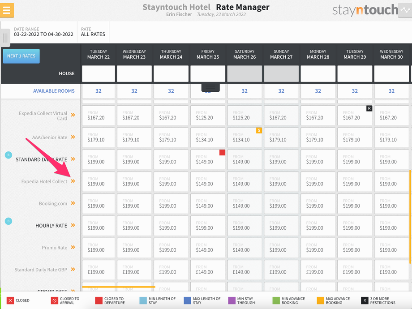Open the orange hamburger main menu
Image resolution: width=412 pixels, height=309 pixels.
pyautogui.click(x=7, y=10)
